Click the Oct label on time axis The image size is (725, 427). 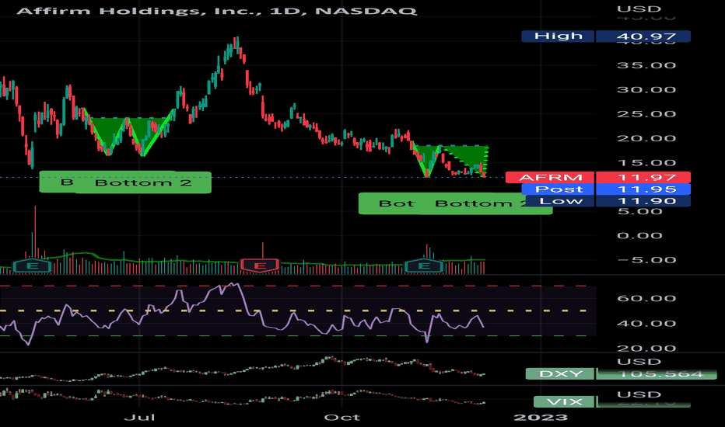tap(341, 418)
